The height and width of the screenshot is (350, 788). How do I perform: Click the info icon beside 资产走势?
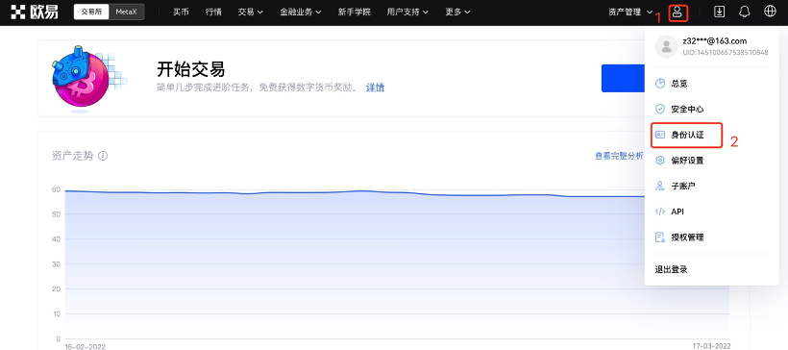pos(103,156)
